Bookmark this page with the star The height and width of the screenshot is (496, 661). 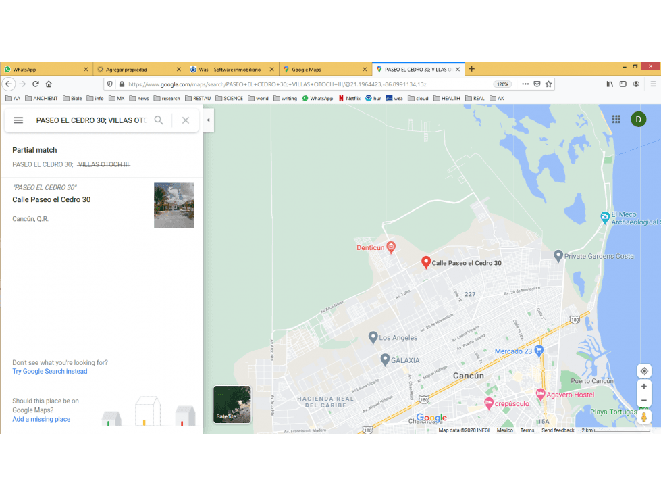click(548, 84)
